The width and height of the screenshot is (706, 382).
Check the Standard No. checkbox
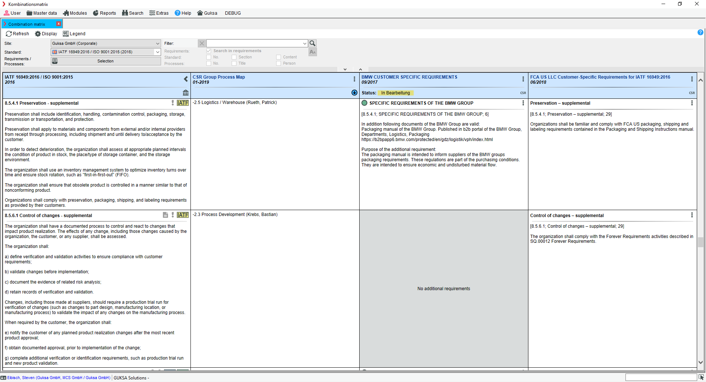coord(209,57)
